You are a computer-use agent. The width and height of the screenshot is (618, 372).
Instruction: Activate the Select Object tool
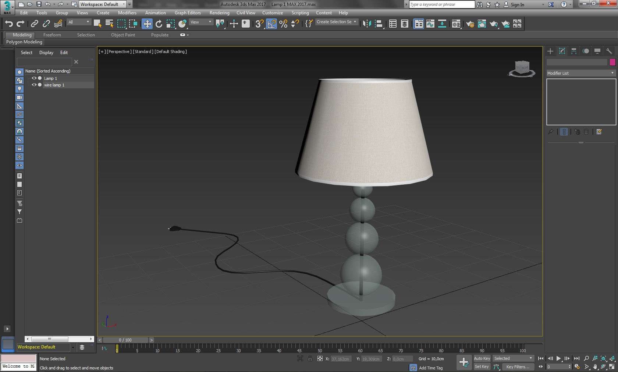tap(98, 24)
